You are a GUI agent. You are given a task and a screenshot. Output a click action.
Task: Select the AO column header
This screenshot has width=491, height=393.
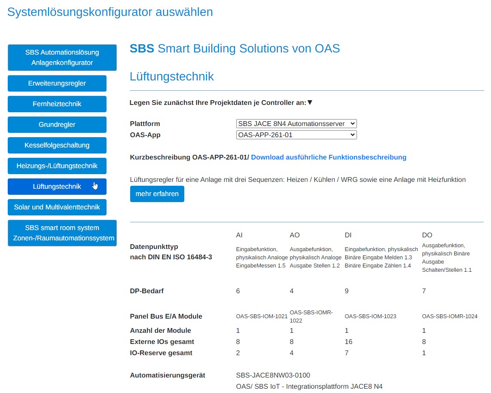295,235
